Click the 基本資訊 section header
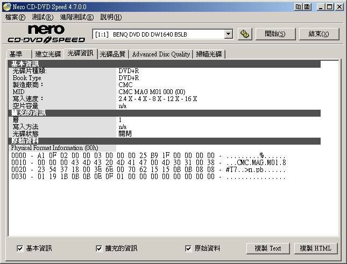Viewport: 347px width, 264px height. (165, 64)
